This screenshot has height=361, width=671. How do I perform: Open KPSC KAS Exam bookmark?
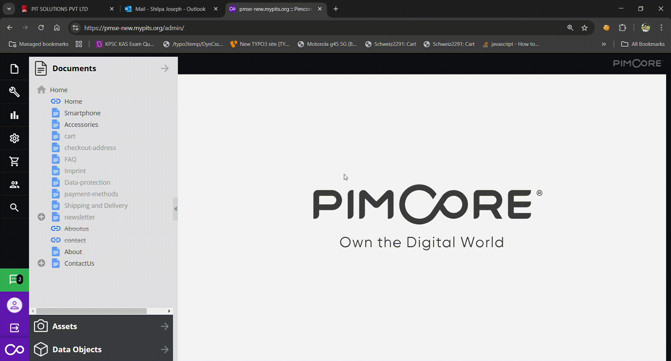click(125, 44)
